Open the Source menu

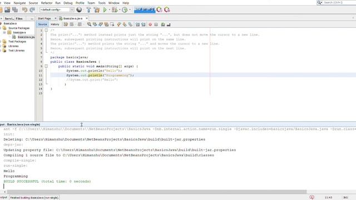33,3
